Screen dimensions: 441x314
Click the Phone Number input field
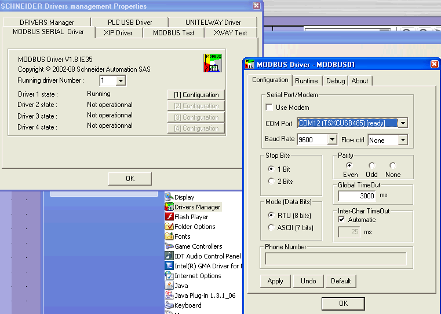(336, 258)
